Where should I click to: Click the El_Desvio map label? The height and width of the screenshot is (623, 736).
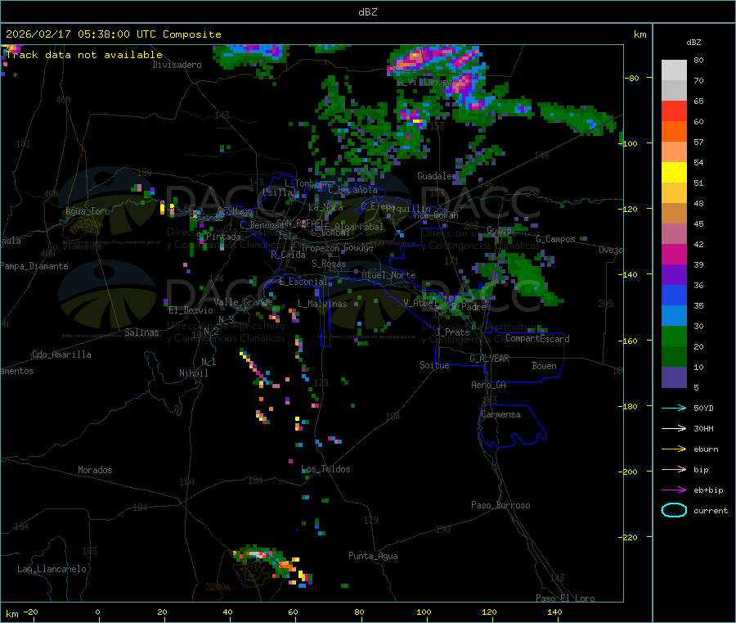(191, 310)
